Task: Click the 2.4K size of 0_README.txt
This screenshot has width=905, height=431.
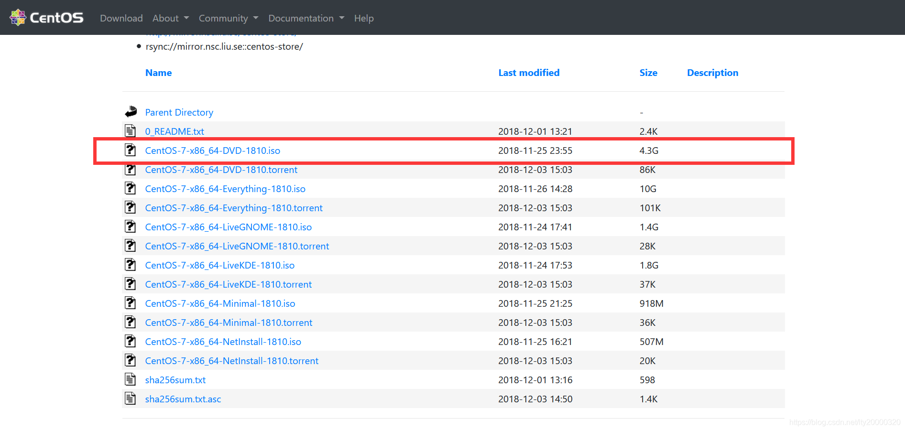Action: 649,131
